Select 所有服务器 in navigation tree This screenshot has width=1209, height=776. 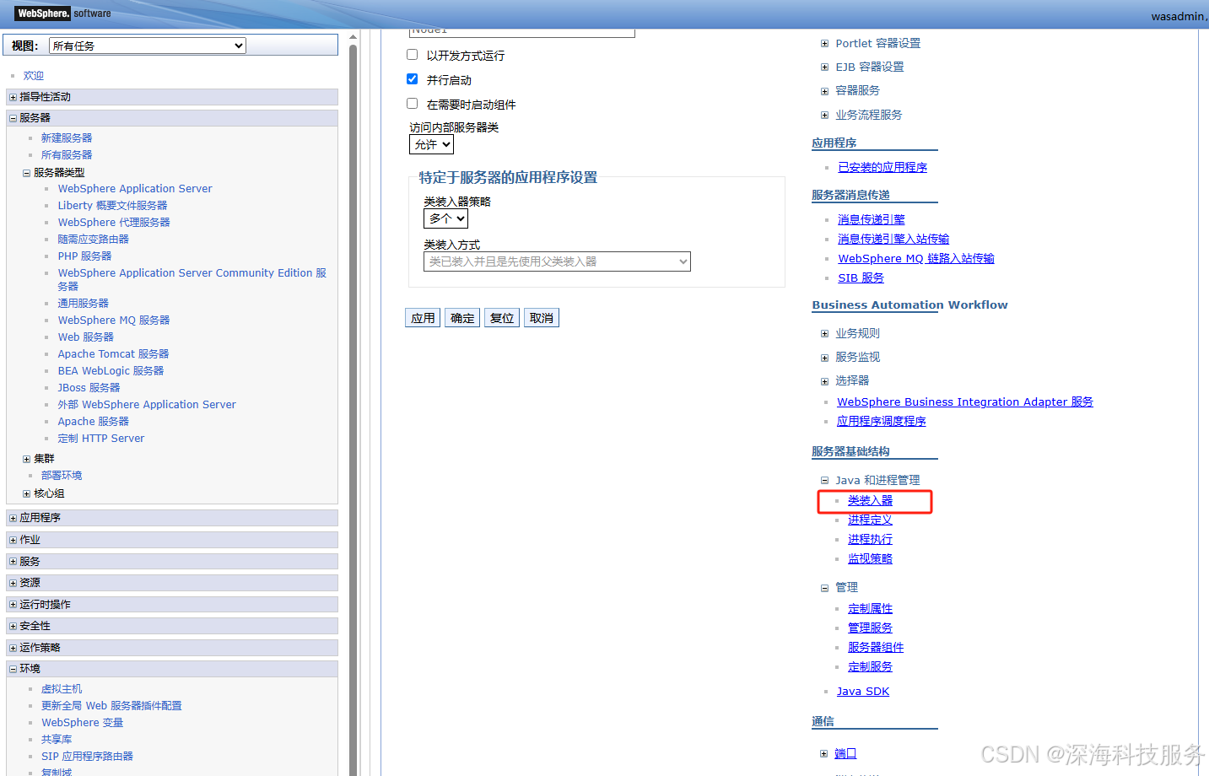pos(67,155)
